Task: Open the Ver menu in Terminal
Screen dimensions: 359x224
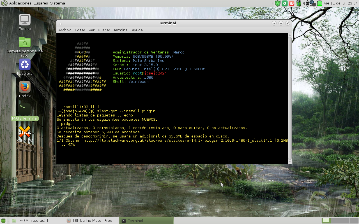Action: (91, 30)
